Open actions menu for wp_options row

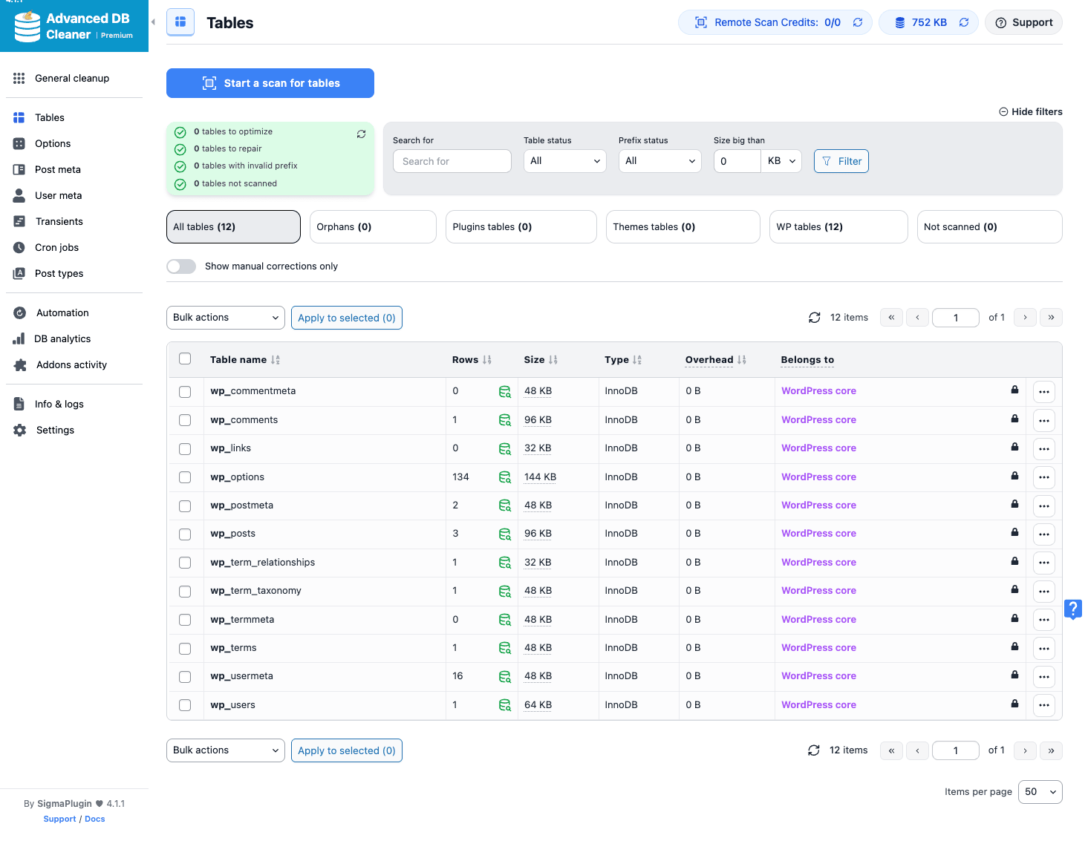[x=1044, y=477]
